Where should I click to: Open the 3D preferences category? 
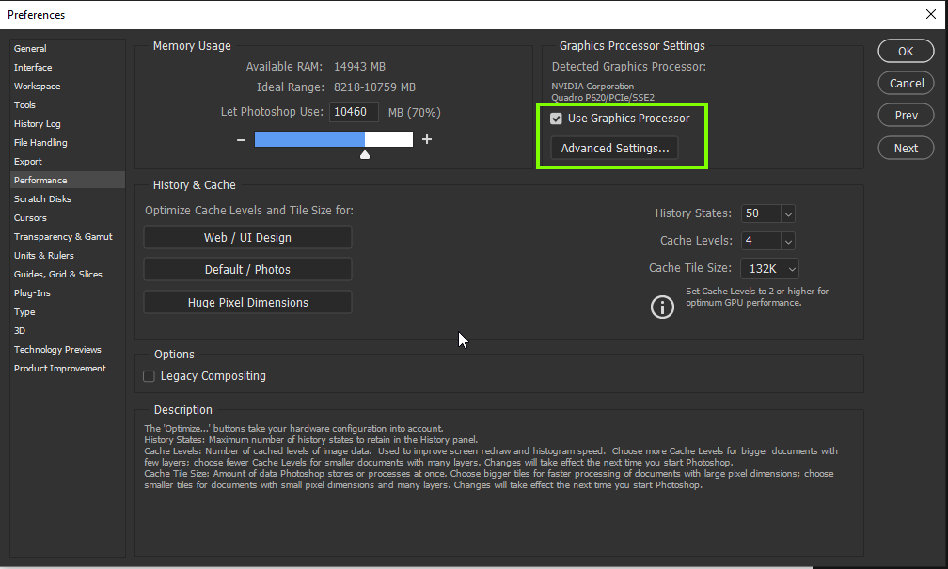(x=21, y=330)
